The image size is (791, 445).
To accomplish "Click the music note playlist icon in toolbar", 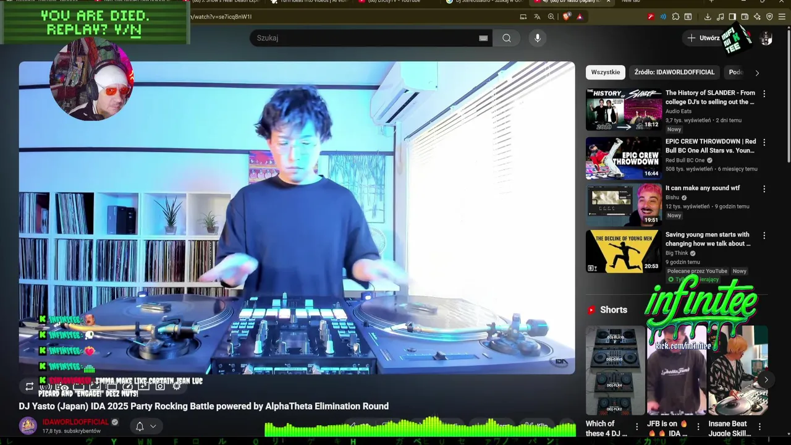I will pos(721,17).
